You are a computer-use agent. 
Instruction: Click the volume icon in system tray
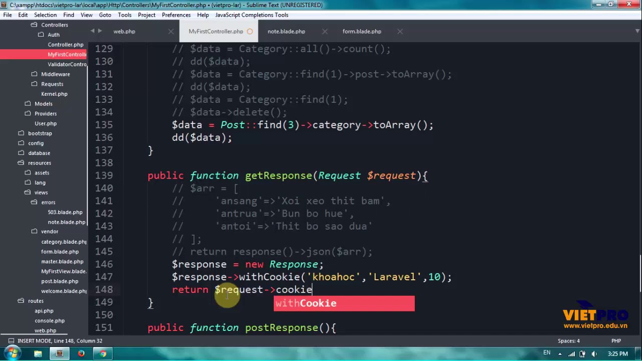pos(594,354)
